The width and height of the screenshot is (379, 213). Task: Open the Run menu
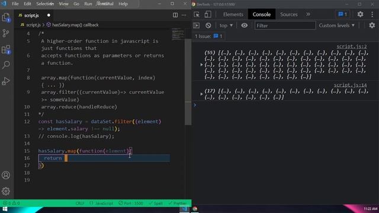(88, 4)
